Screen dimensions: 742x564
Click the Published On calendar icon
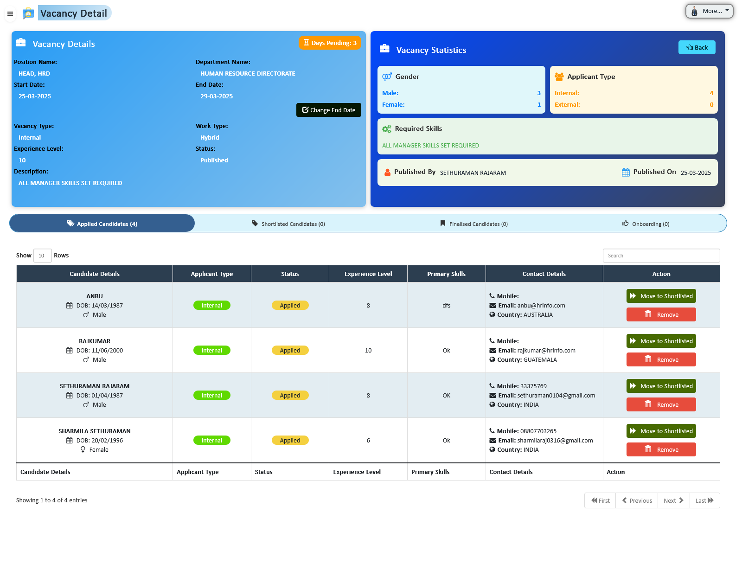[x=625, y=172]
